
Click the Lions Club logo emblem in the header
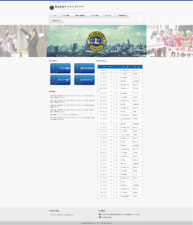pyautogui.click(x=52, y=8)
